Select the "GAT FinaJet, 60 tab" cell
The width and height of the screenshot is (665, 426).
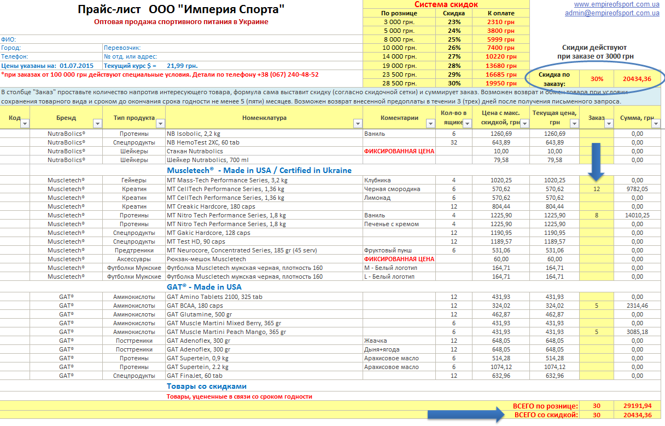264,376
